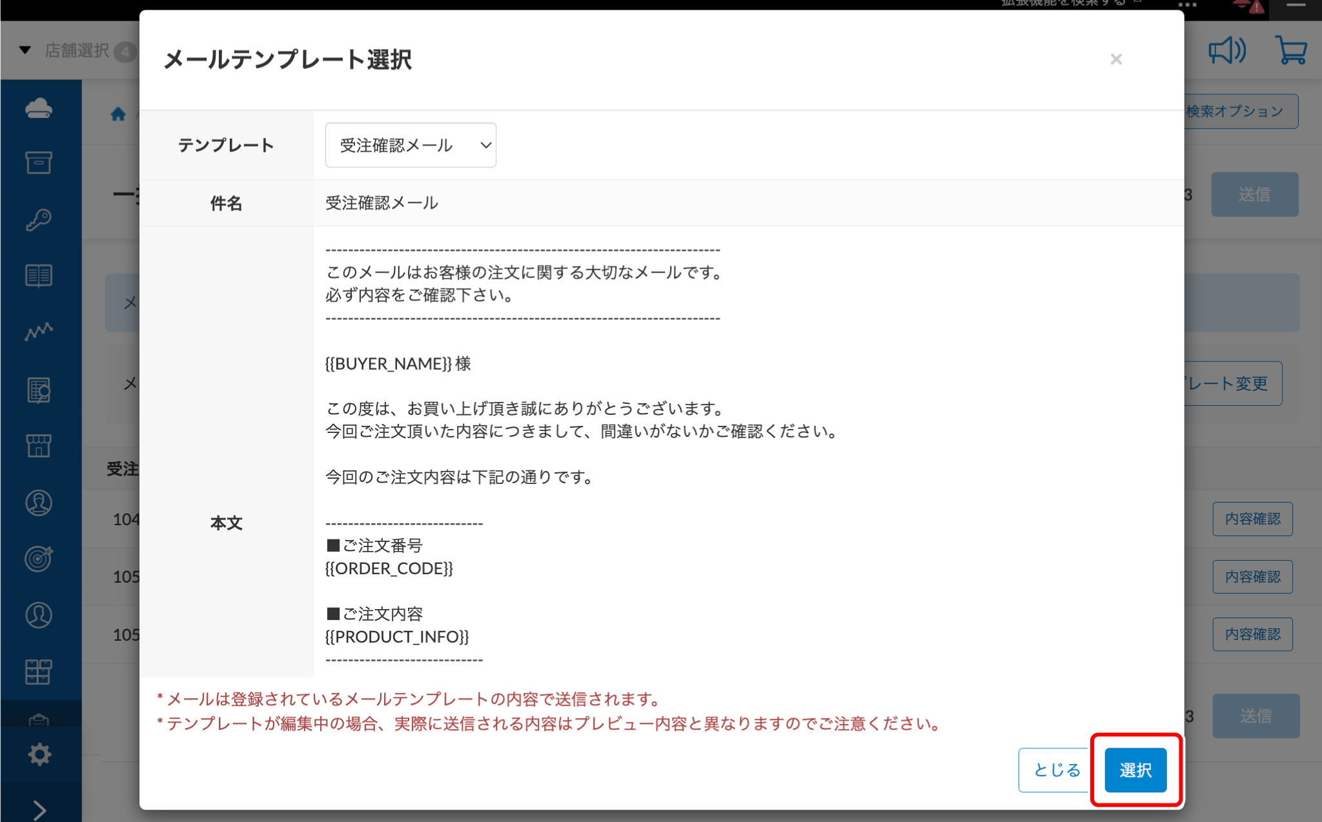Expand the sidebar with chevron arrow
The height and width of the screenshot is (822, 1322).
click(x=39, y=809)
